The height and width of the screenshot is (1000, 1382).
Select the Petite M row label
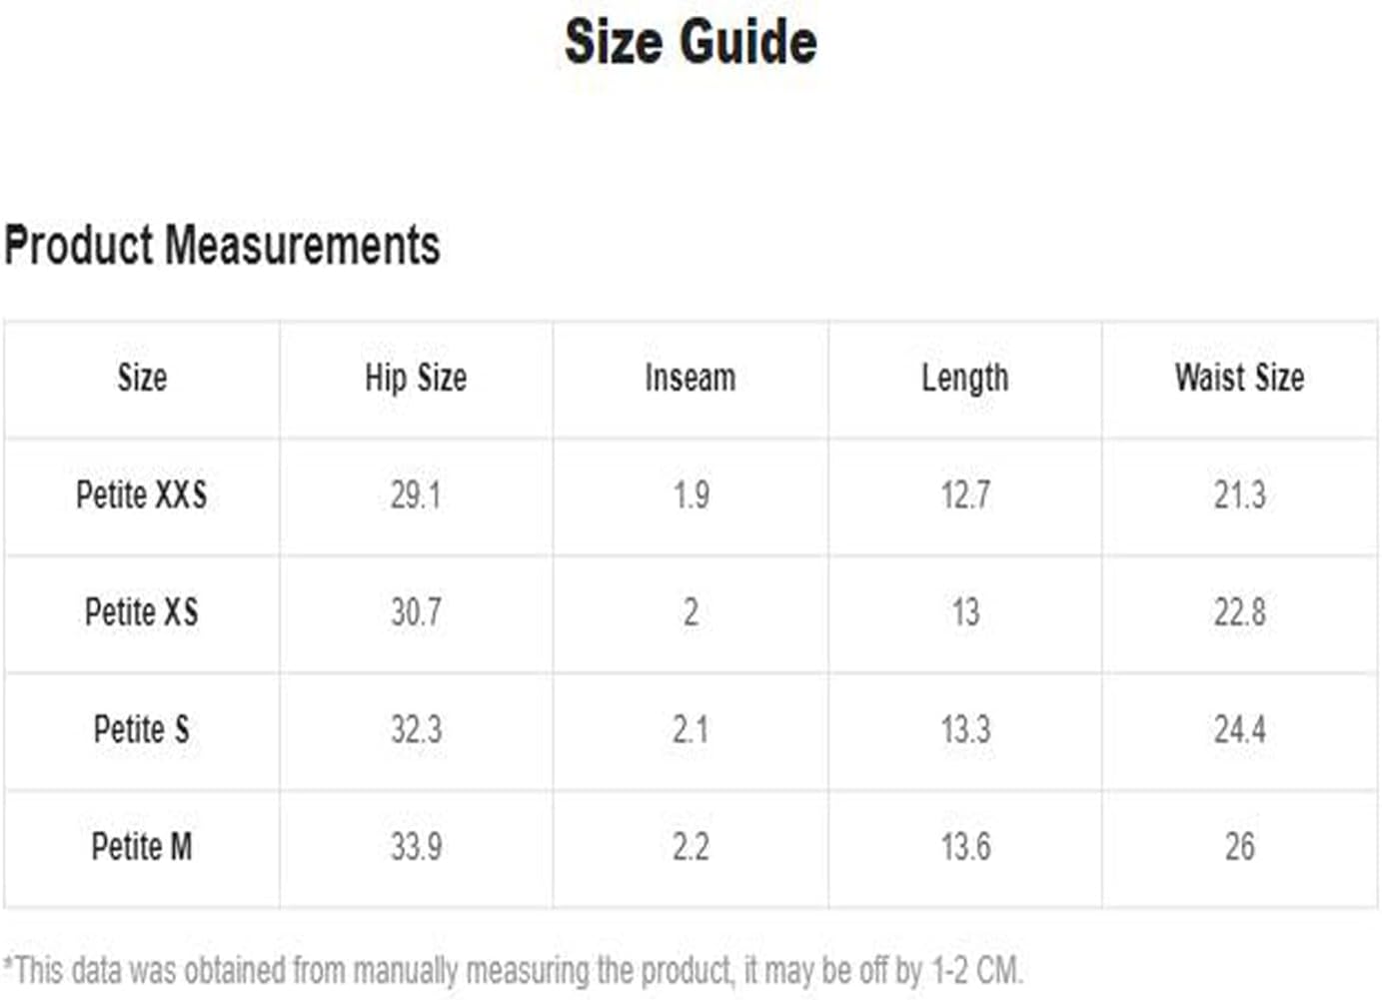coord(142,846)
